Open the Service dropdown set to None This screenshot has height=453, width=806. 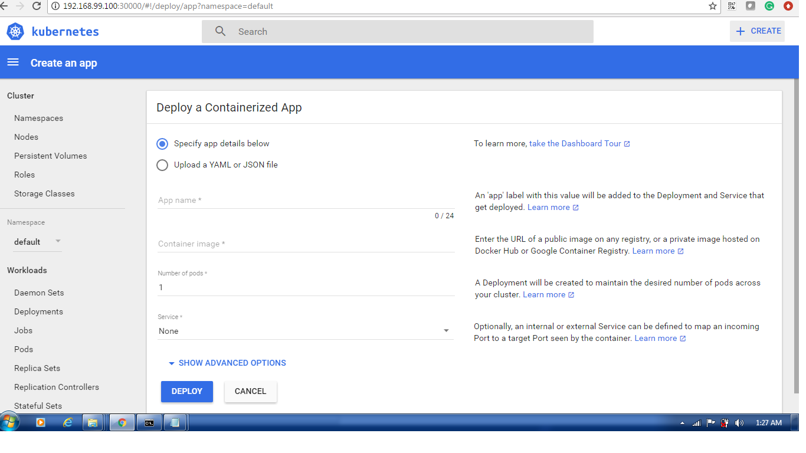click(306, 331)
